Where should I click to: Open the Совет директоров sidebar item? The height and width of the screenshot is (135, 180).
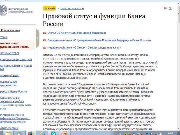point(10,53)
